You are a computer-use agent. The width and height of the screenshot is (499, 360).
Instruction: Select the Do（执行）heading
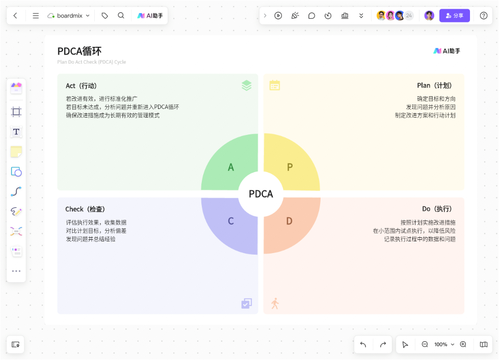[437, 209]
